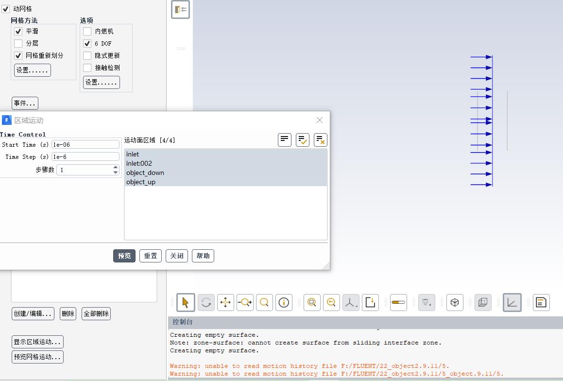Enable the 分层 layering checkbox
This screenshot has height=381, width=563.
[18, 43]
